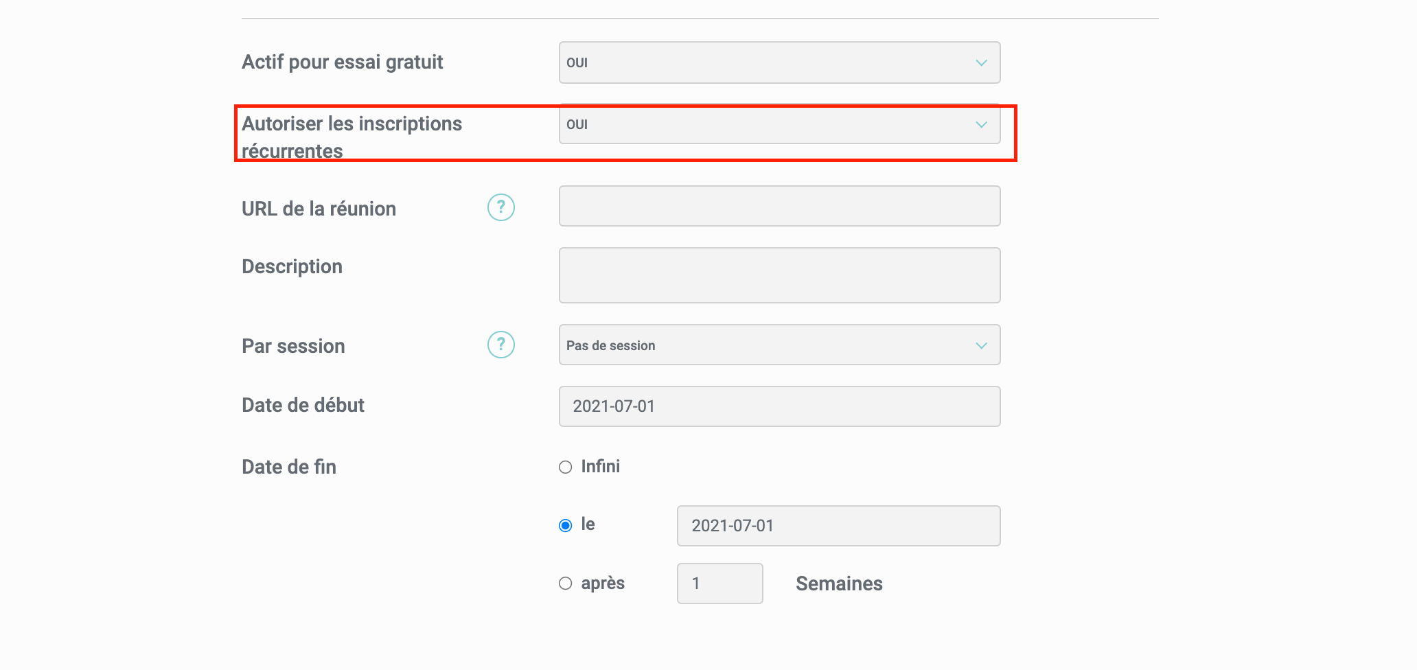This screenshot has width=1417, height=670.
Task: Click the Date de début date field
Action: pos(779,406)
